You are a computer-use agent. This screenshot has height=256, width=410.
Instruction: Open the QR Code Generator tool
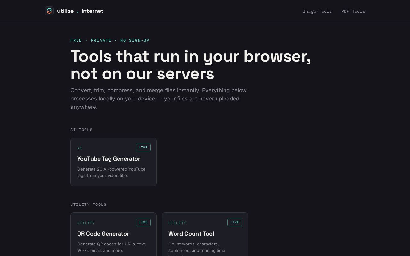point(113,234)
